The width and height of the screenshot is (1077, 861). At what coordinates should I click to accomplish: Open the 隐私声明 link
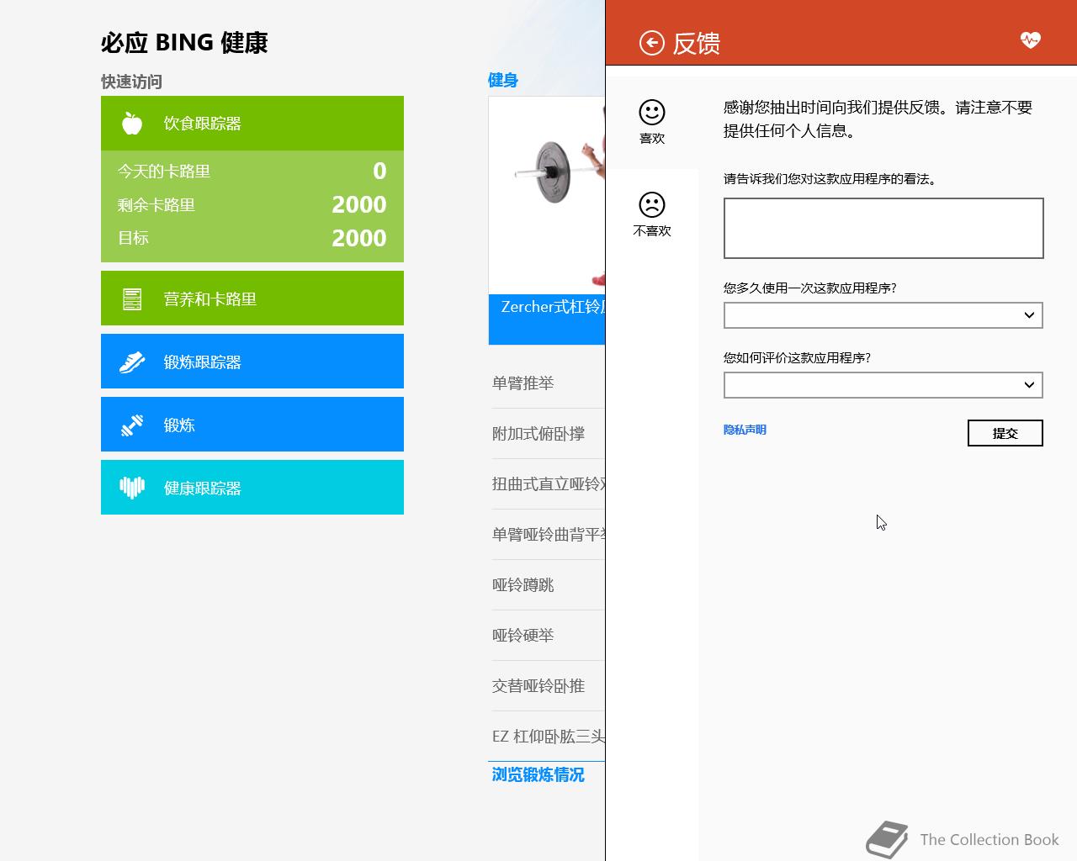tap(745, 430)
